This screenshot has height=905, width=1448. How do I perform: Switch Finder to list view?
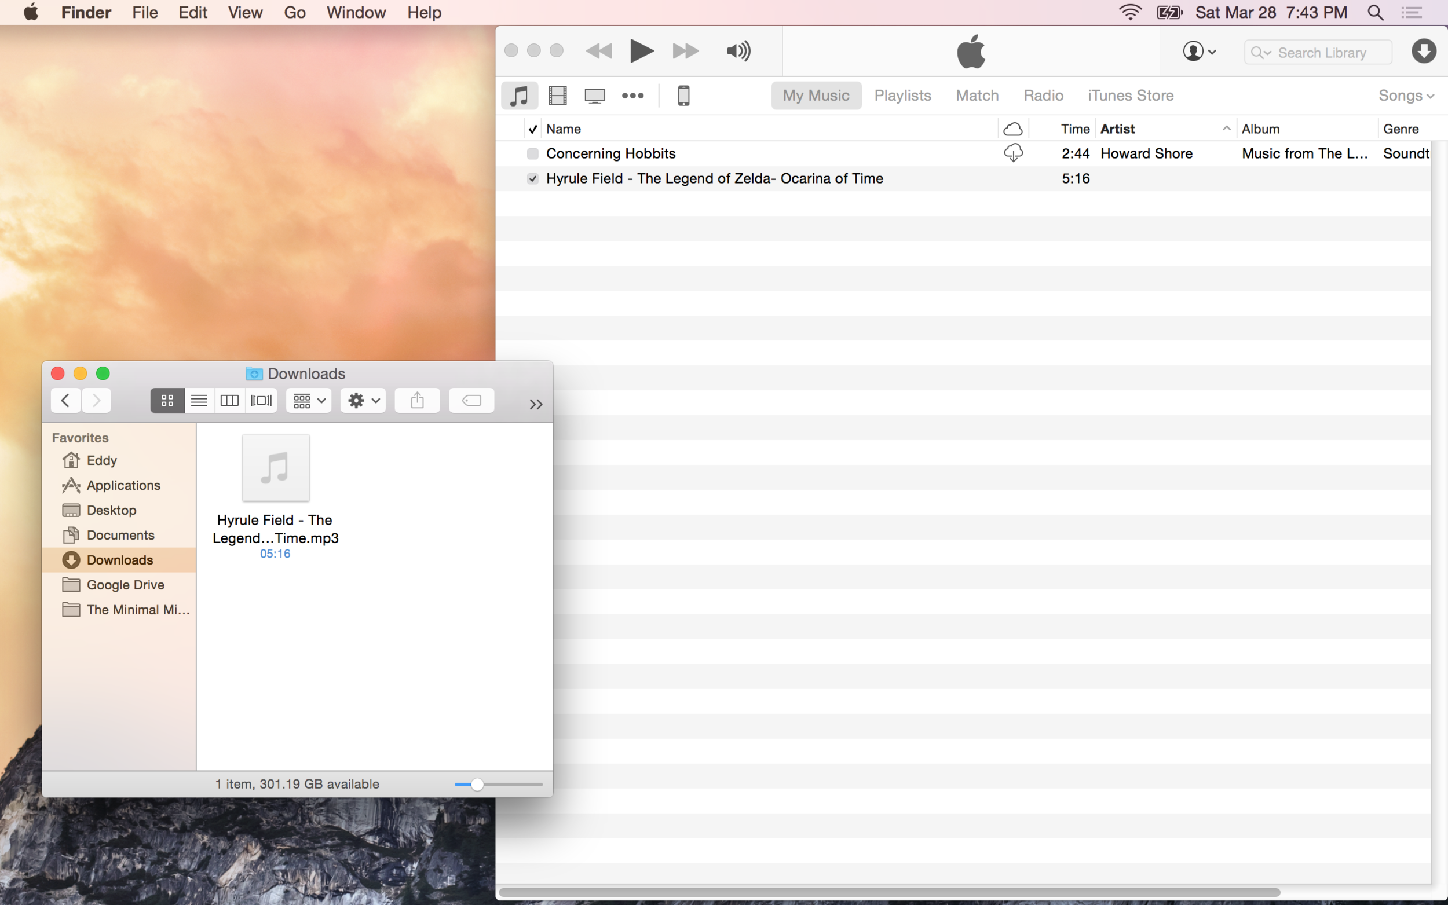199,401
